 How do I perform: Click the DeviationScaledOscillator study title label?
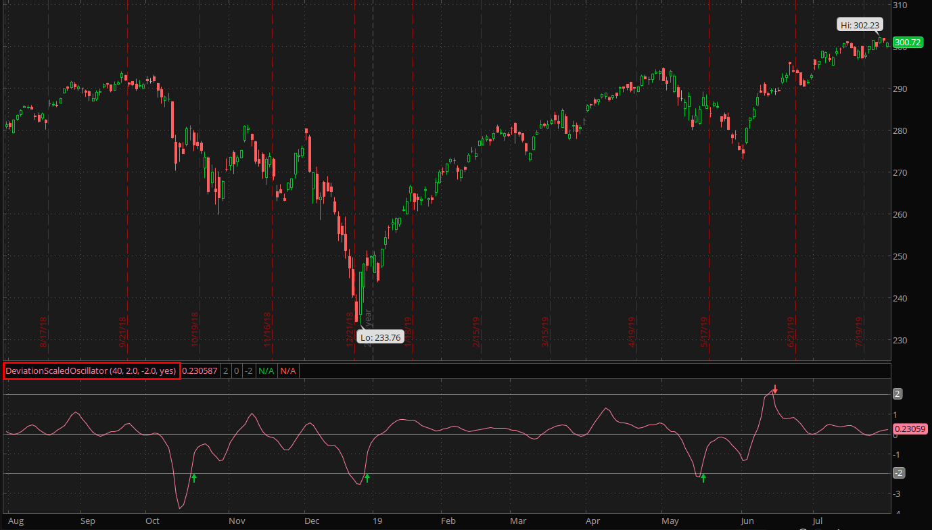click(x=91, y=370)
